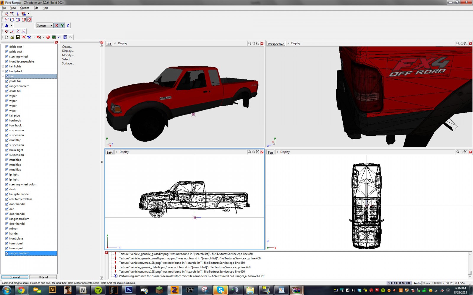The image size is (473, 295).
Task: Open Photoshop from the taskbar
Action: tap(129, 290)
